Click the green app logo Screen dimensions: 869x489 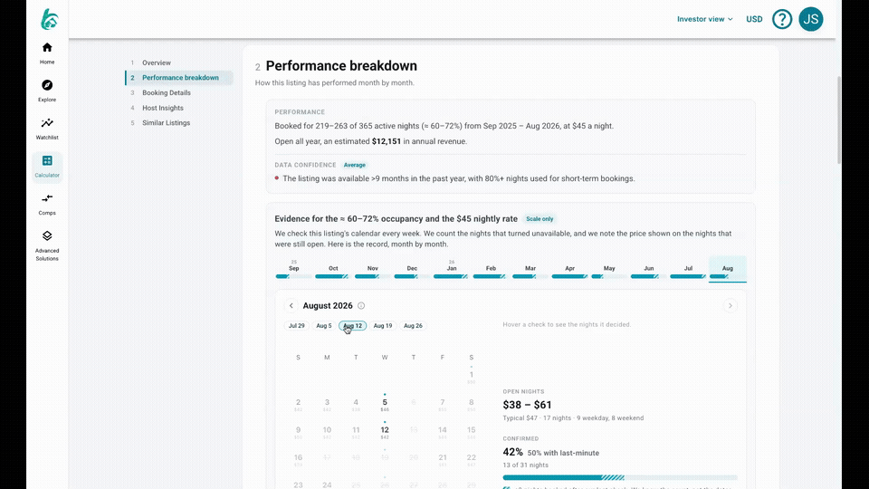point(49,19)
